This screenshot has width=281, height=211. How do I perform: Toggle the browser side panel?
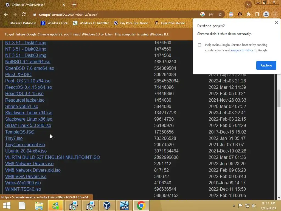coord(257,14)
